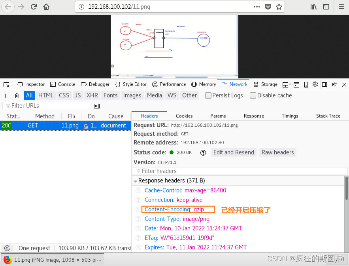Screen dimensions: 349x266
Task: Bookmark this page with the star
Action: tap(279, 7)
